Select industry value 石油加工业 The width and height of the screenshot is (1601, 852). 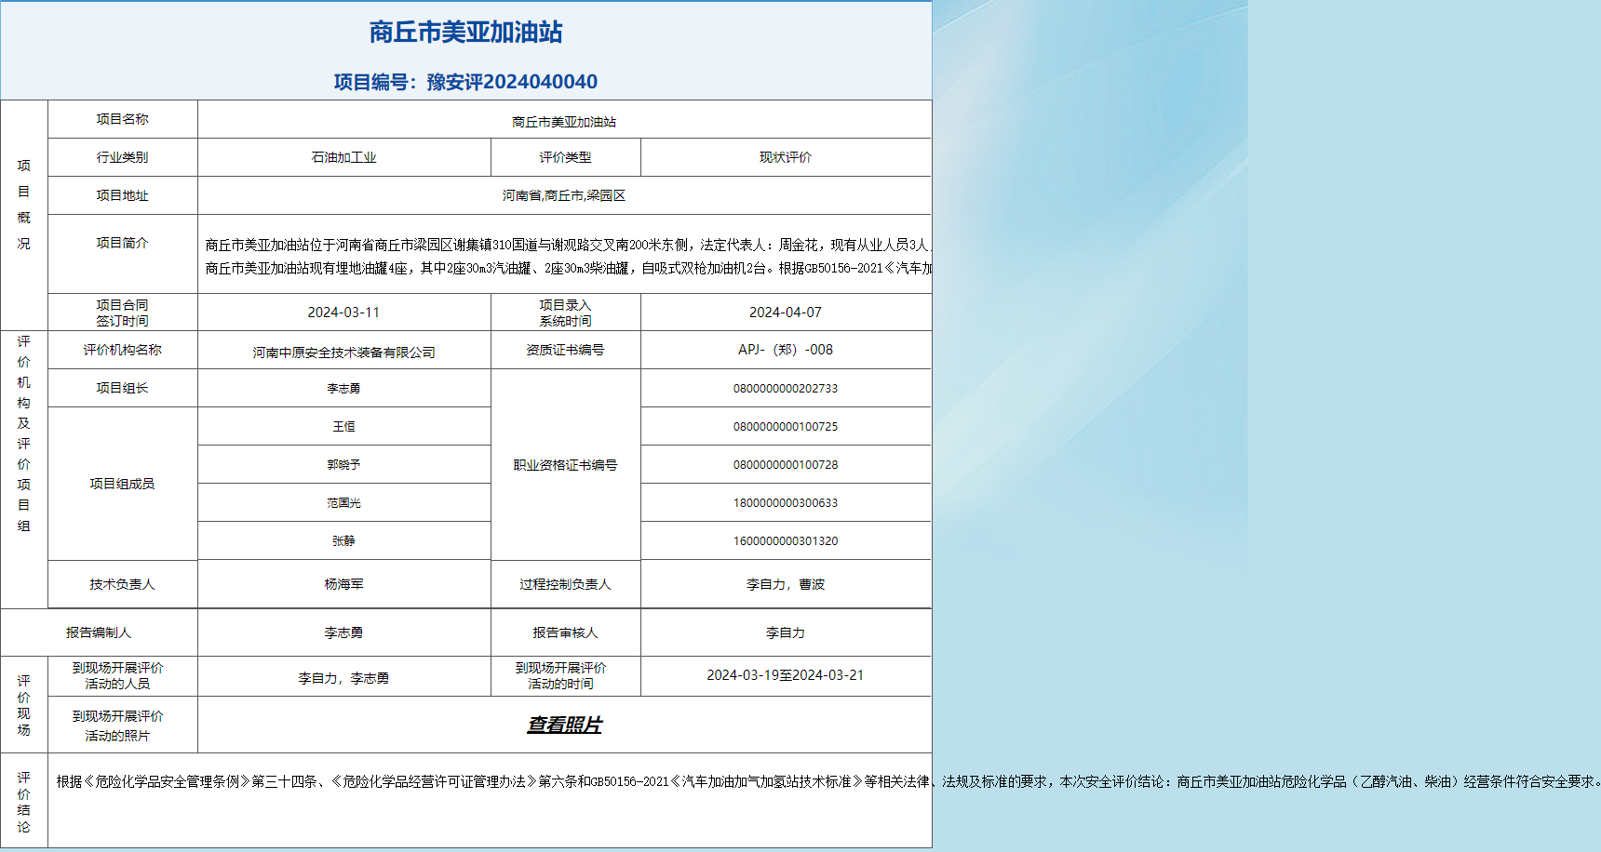tap(343, 157)
